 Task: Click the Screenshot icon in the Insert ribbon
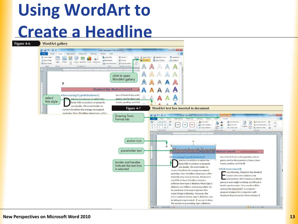[96, 60]
